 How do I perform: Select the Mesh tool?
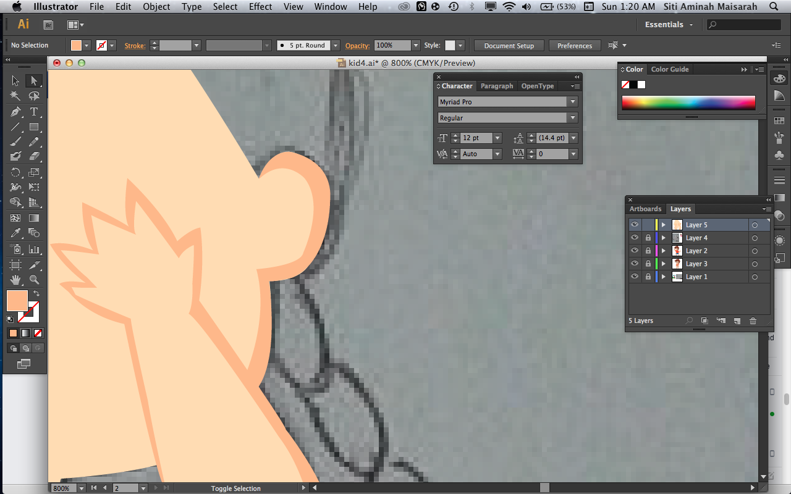click(15, 218)
